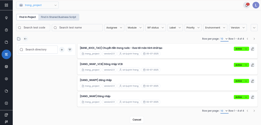Open the directory filter icon
This screenshot has width=261, height=125.
point(70,50)
